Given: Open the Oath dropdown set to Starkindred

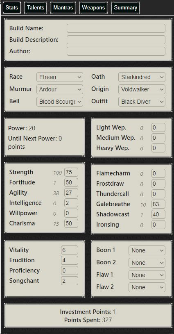Looking at the screenshot, I should pyautogui.click(x=142, y=77).
